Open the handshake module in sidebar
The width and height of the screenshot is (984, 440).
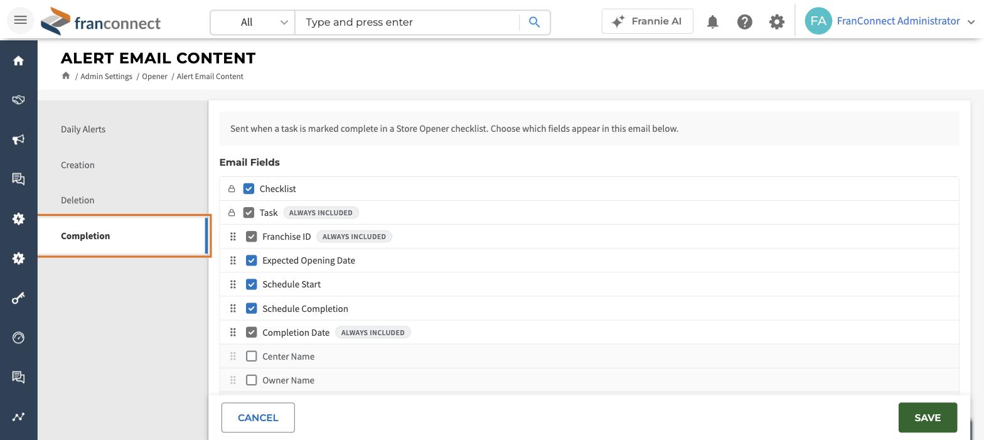pyautogui.click(x=18, y=100)
